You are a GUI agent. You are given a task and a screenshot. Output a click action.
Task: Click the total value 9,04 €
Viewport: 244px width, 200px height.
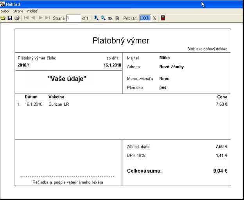220,171
